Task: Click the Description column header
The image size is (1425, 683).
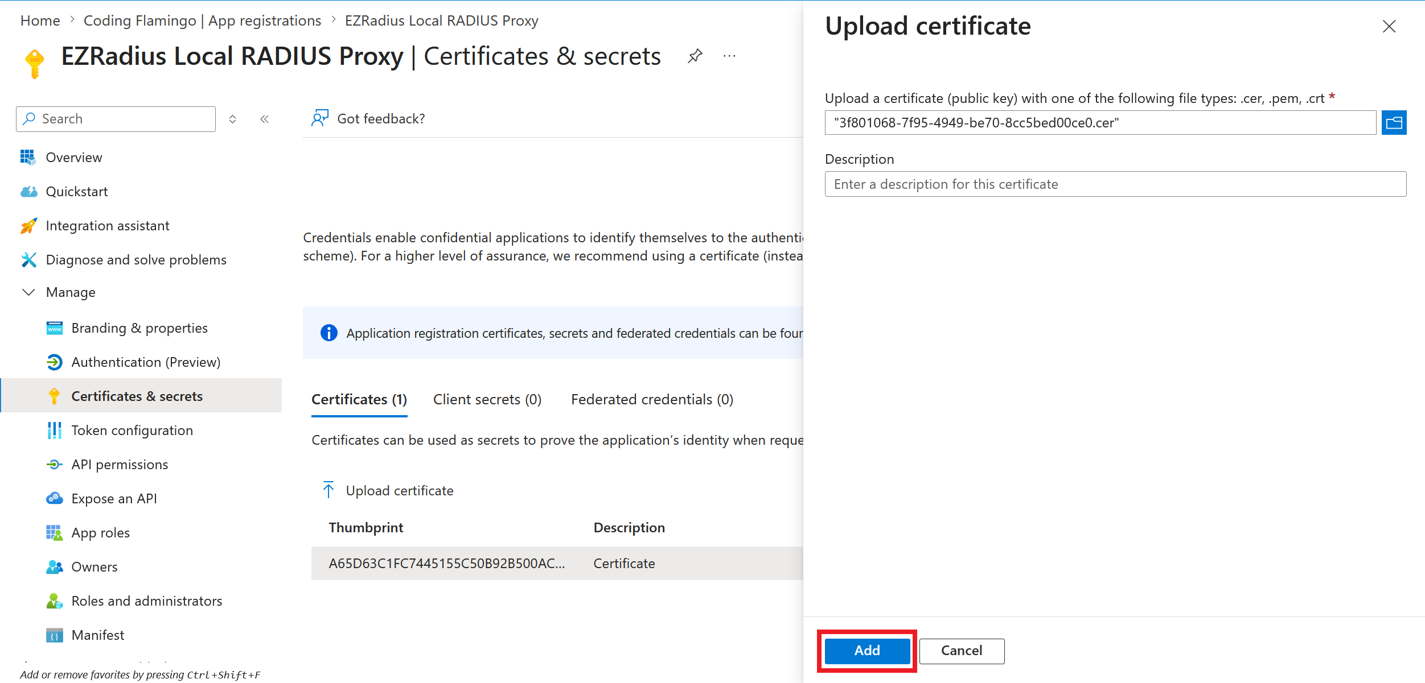Action: 629,528
